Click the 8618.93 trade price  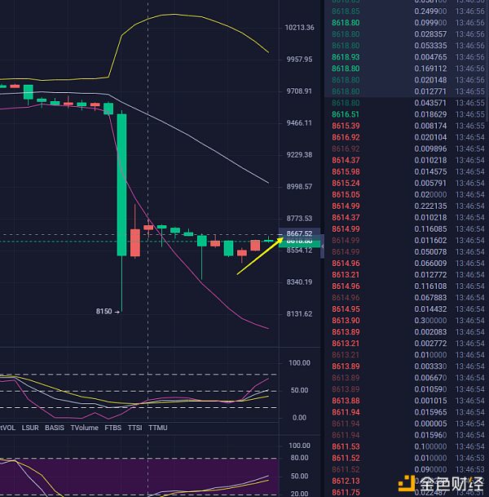click(x=346, y=57)
